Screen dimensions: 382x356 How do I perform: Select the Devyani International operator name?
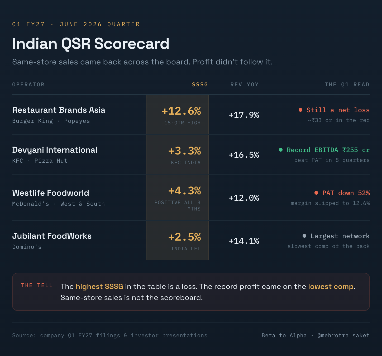click(x=55, y=150)
